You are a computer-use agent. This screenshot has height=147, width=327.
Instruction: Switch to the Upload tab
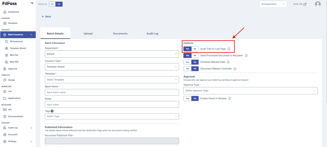click(x=88, y=34)
